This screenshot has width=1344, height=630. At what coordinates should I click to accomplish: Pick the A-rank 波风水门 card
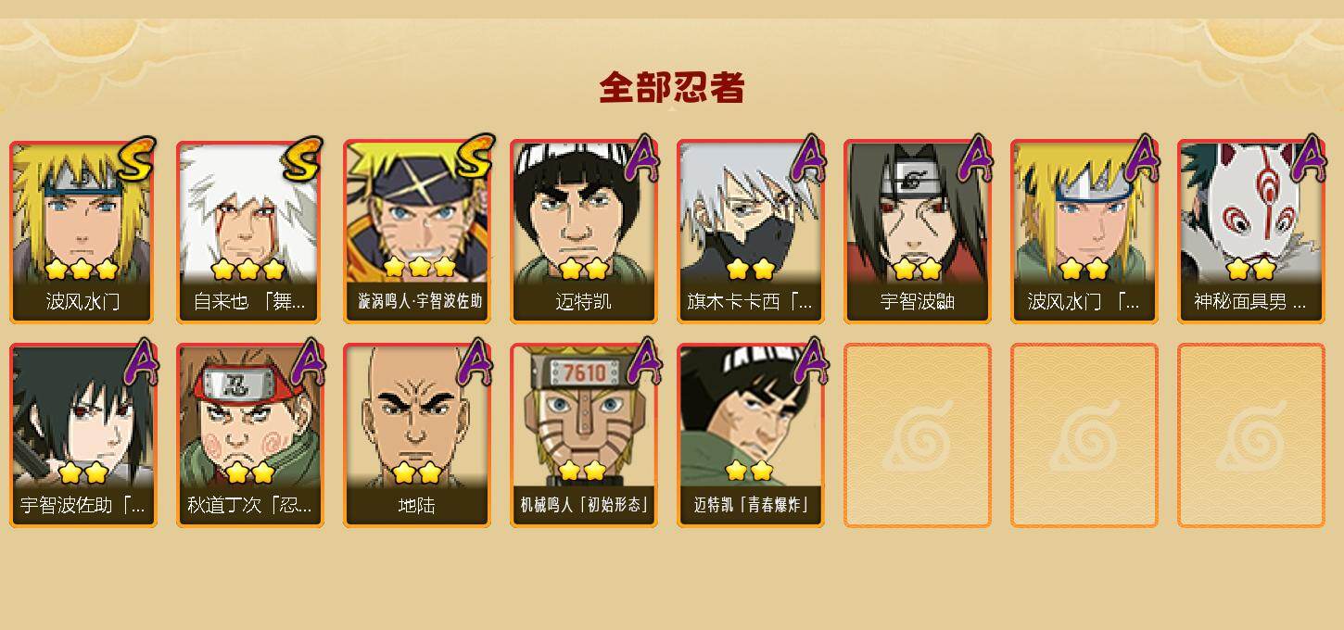click(1084, 232)
